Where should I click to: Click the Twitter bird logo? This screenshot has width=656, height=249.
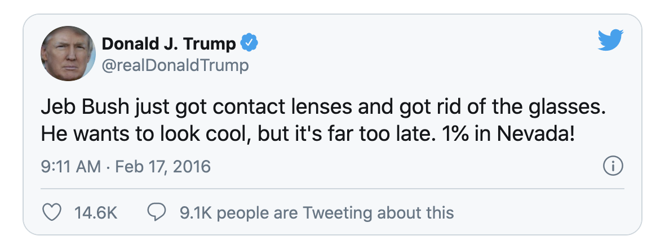coord(611,40)
